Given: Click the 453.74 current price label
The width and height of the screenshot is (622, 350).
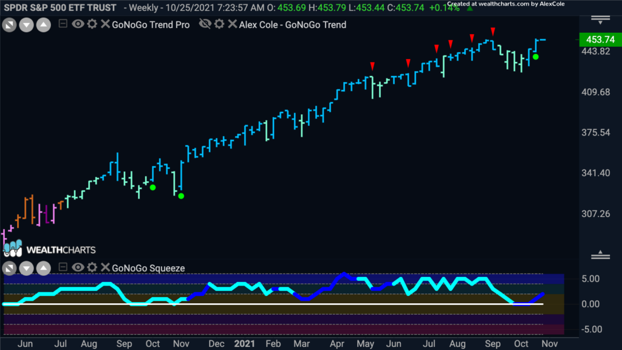Looking at the screenshot, I should pyautogui.click(x=601, y=39).
